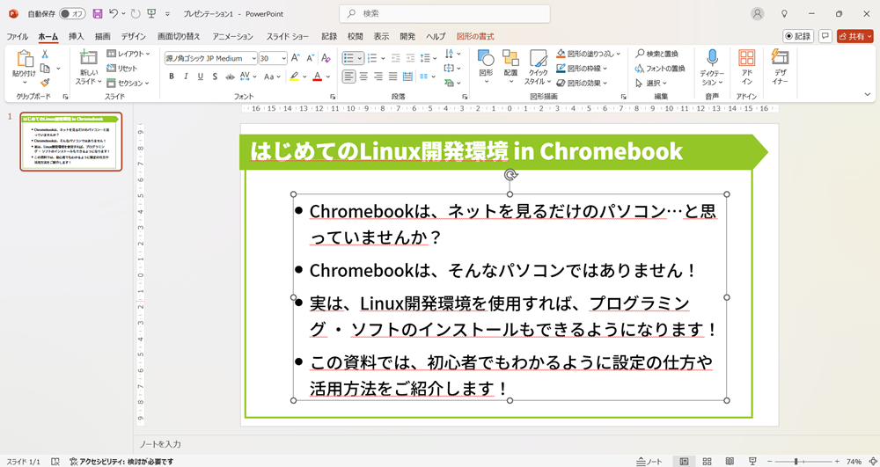The image size is (880, 467).
Task: Click the 共有 Share button
Action: [855, 36]
